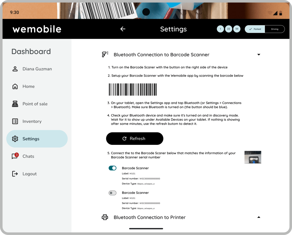
Task: Enable the second Barcode Scanner toggle
Action: (112, 193)
